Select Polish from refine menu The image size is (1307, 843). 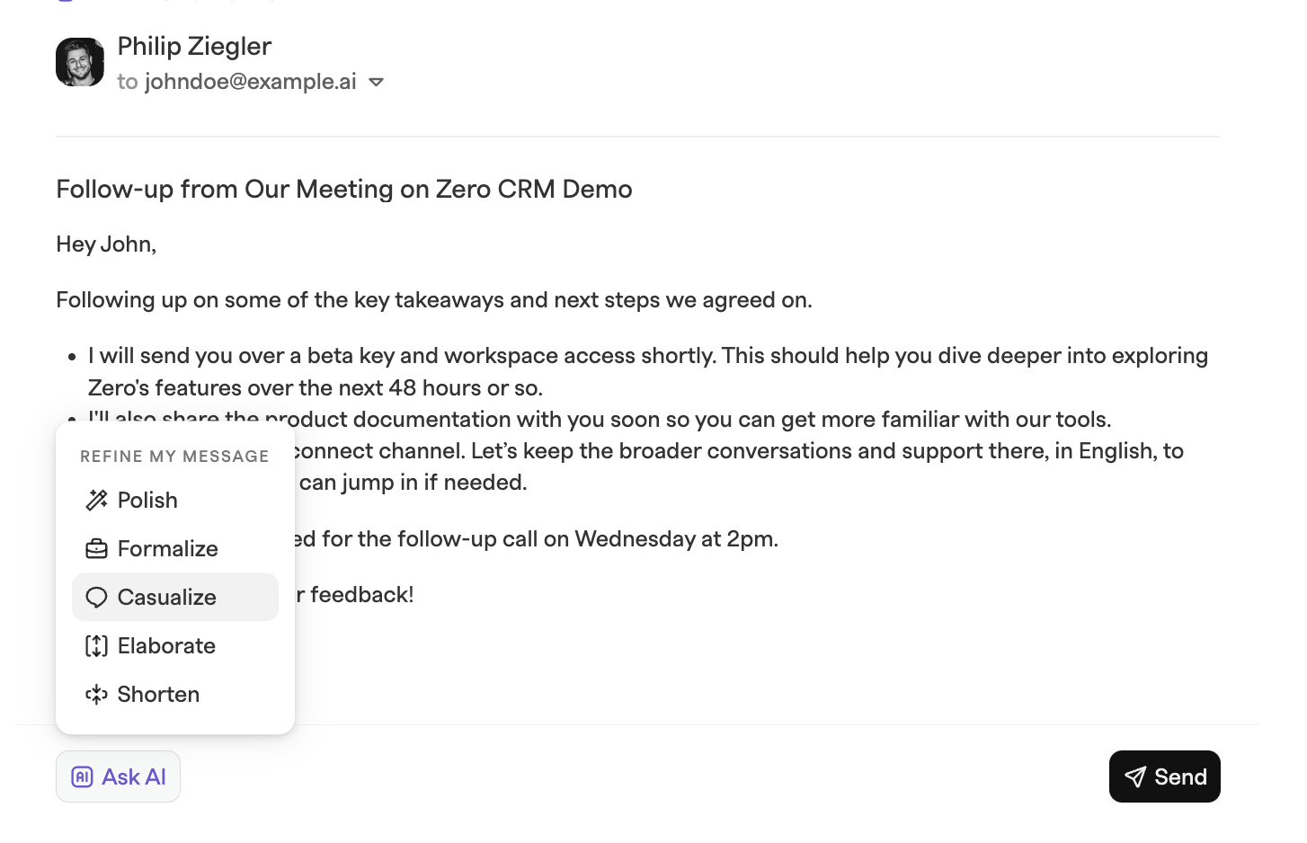pyautogui.click(x=175, y=501)
